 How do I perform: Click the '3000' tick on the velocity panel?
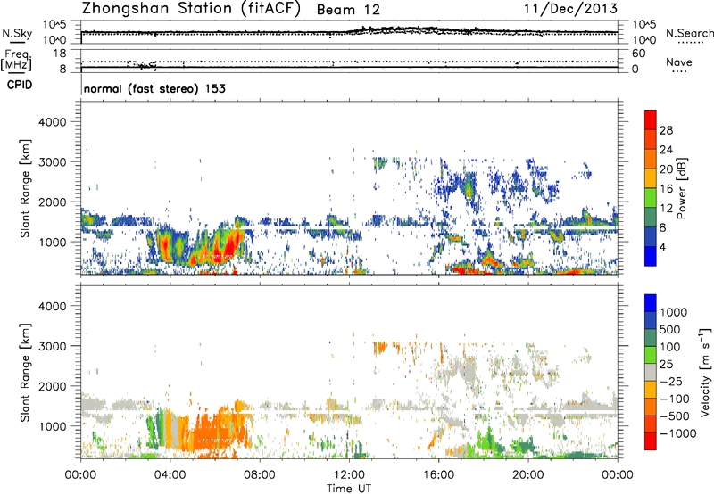click(x=52, y=346)
